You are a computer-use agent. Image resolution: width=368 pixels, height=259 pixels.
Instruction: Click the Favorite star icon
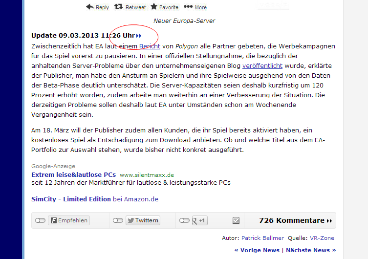[154, 6]
